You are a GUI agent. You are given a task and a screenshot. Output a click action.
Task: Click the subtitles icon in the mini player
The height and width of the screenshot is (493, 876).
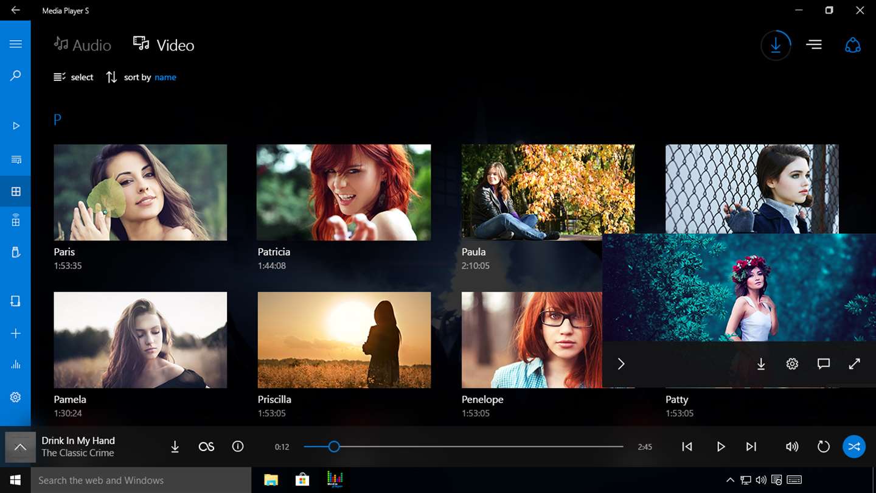pyautogui.click(x=824, y=364)
